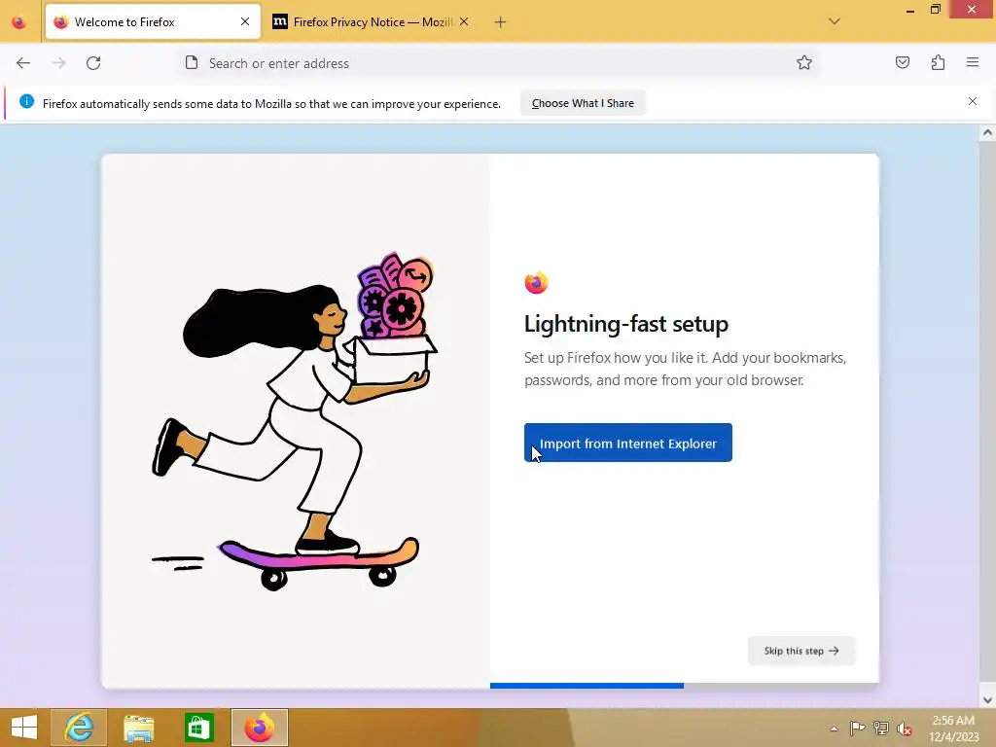Open a new tab with plus icon
The height and width of the screenshot is (747, 996).
(501, 22)
